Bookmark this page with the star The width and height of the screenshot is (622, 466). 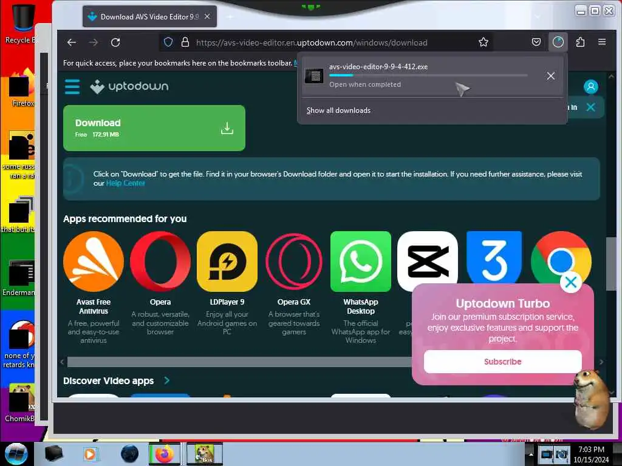coord(483,42)
